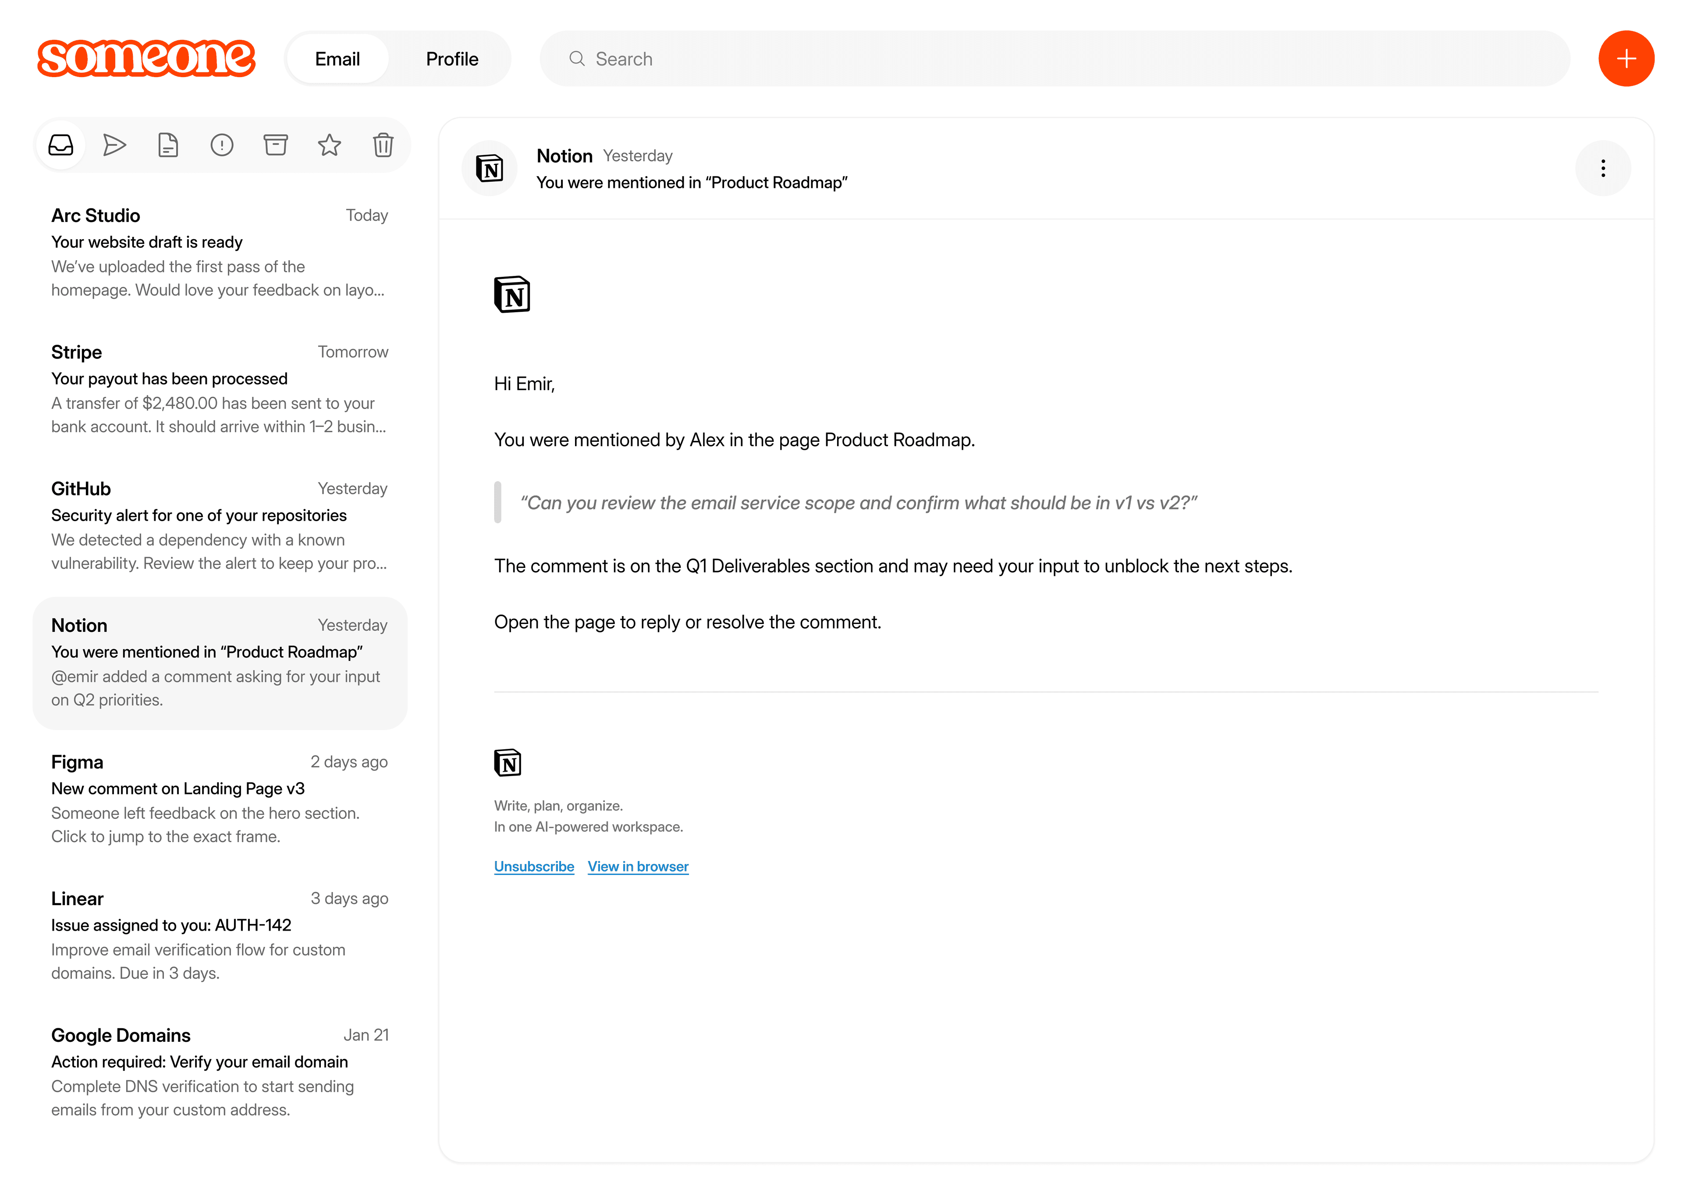1683x1196 pixels.
Task: Open the Trash bin icon
Action: click(383, 145)
